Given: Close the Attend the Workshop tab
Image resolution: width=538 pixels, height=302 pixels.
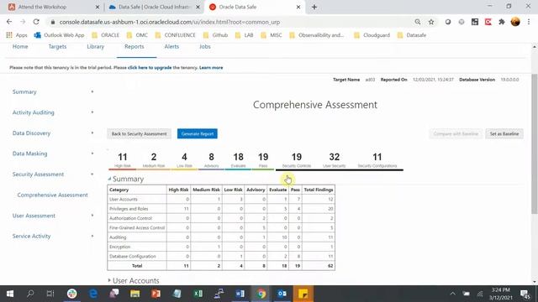Looking at the screenshot, I should click(x=98, y=7).
